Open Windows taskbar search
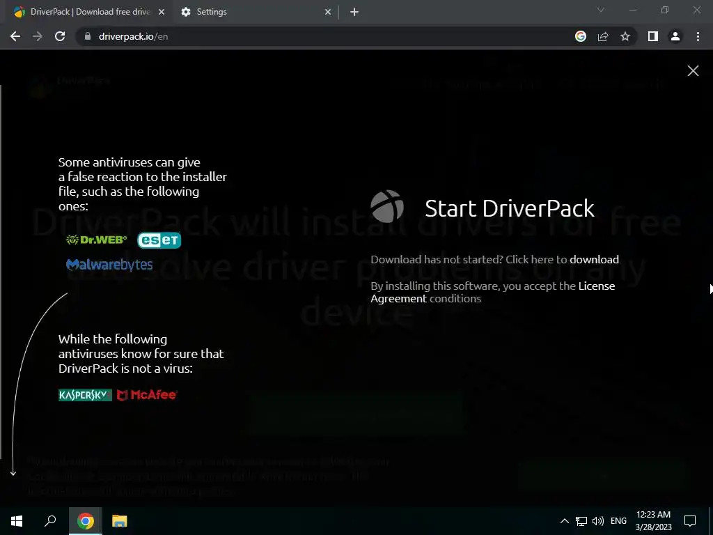The width and height of the screenshot is (713, 535). [x=50, y=521]
